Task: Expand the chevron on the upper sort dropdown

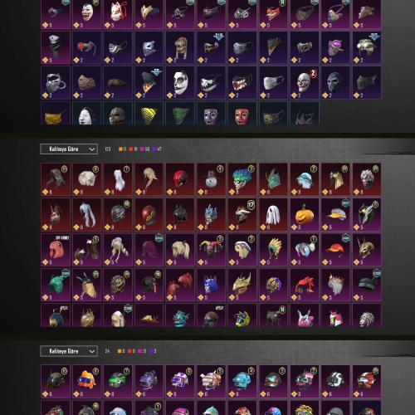Action: click(x=92, y=149)
